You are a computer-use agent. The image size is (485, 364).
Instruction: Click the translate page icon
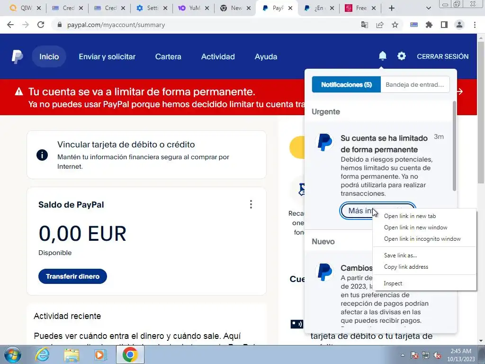(365, 25)
